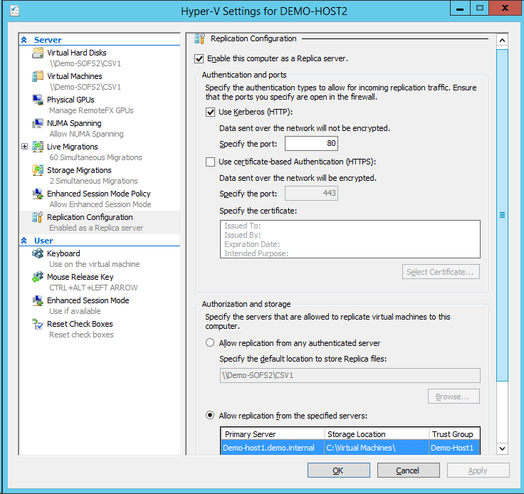Click the OK button
This screenshot has width=524, height=494.
(338, 471)
